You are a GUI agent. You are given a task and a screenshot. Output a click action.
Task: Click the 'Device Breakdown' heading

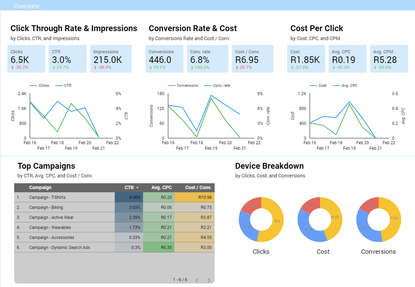tap(270, 166)
